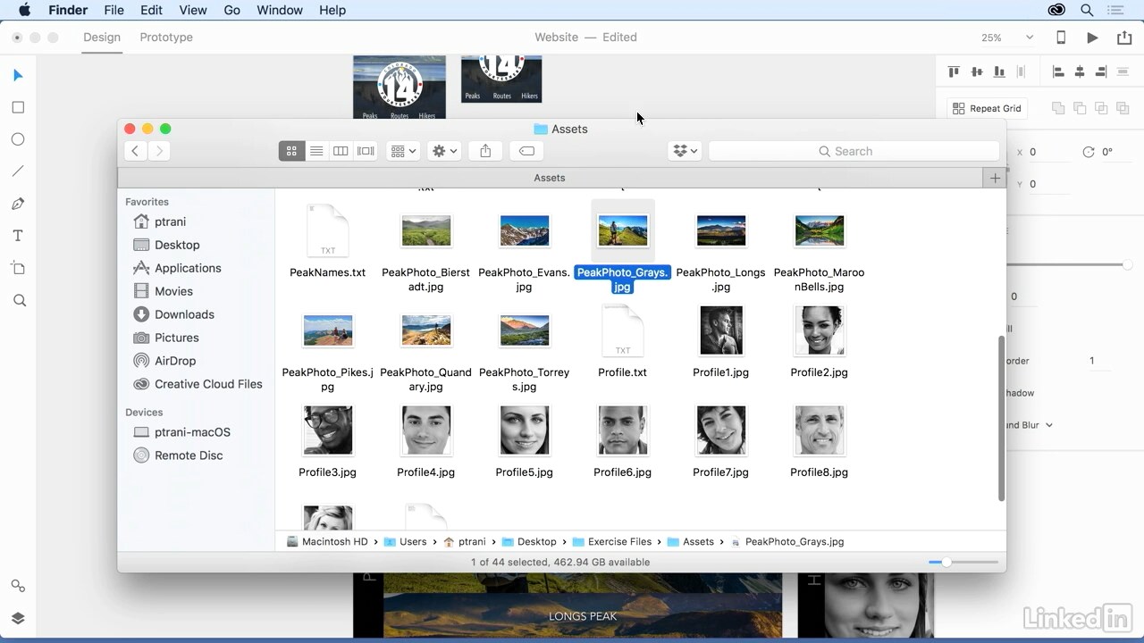
Task: Click Finder forward navigation arrow
Action: (159, 151)
